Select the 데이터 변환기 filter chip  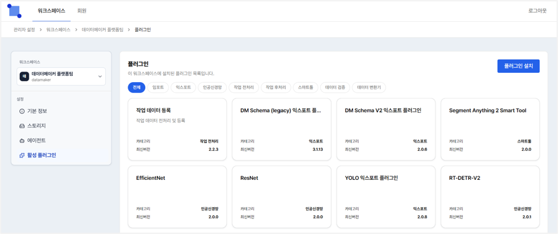(x=369, y=88)
